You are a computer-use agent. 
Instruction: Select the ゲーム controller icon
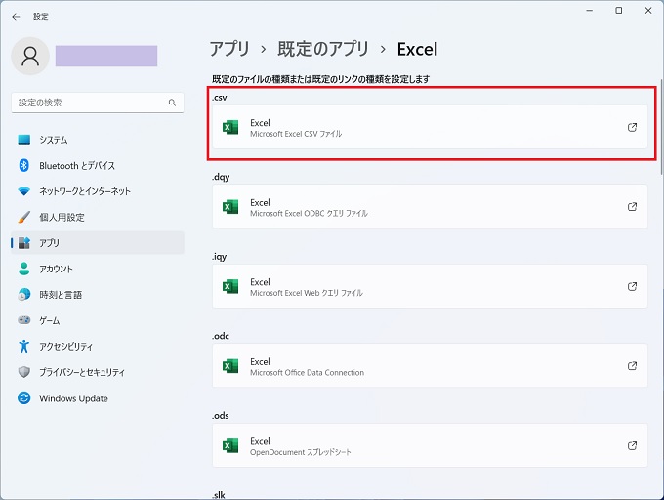point(24,320)
